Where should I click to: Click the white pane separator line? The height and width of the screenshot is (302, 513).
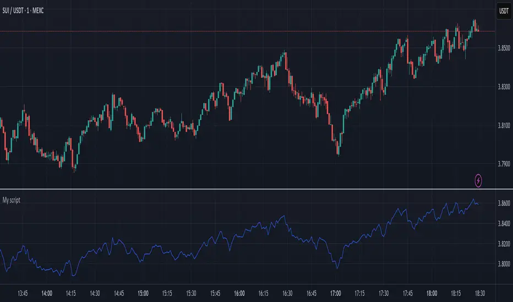[x=256, y=189]
